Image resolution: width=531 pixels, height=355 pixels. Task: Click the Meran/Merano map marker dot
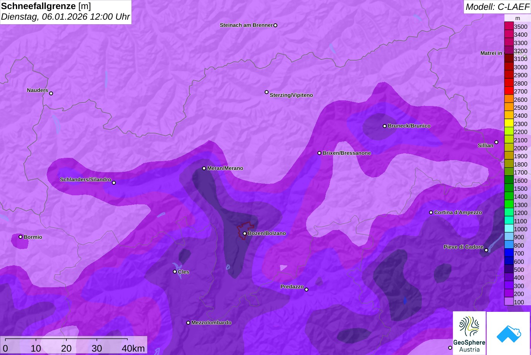(204, 168)
